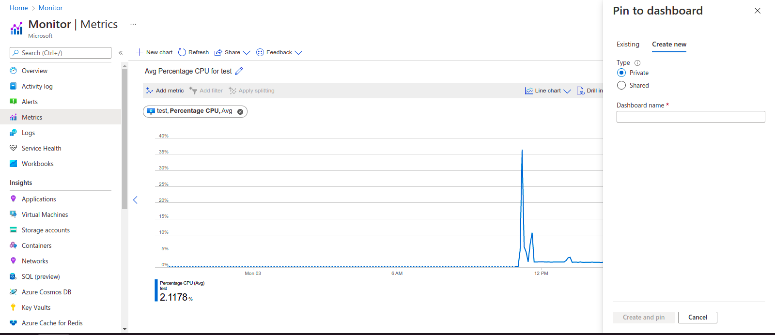Click Add metric in chart toolbar
Image resolution: width=775 pixels, height=335 pixels.
[165, 91]
